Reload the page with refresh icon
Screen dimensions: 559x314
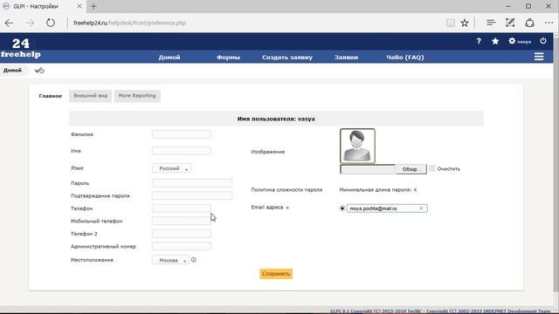pos(51,23)
